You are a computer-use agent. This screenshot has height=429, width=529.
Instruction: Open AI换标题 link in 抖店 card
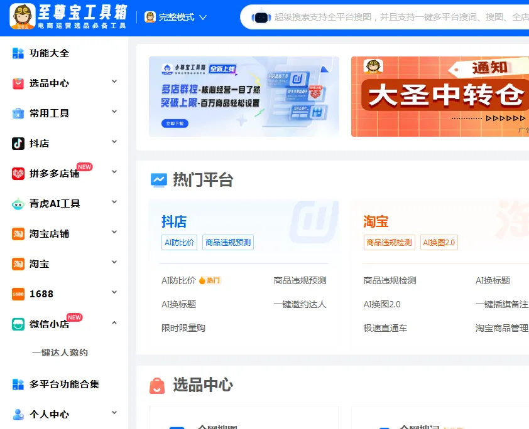[x=179, y=304]
